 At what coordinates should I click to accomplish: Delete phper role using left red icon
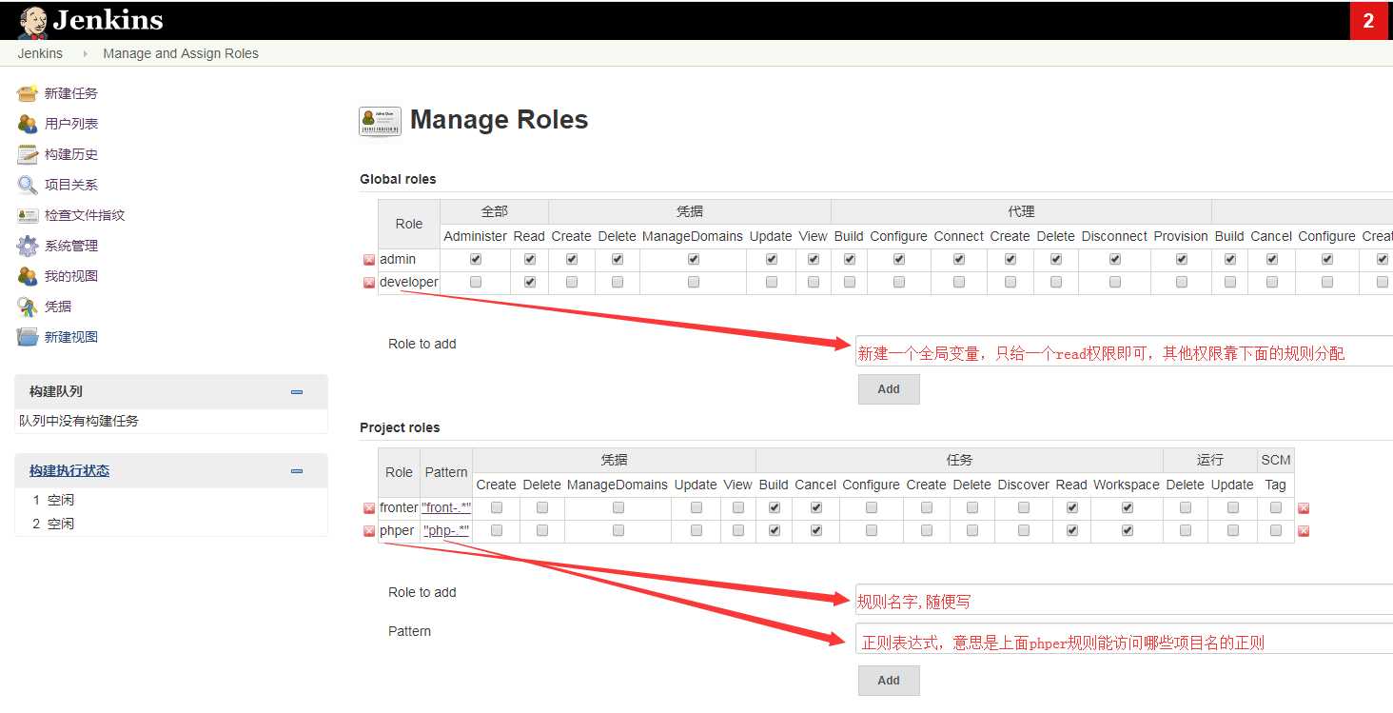369,531
